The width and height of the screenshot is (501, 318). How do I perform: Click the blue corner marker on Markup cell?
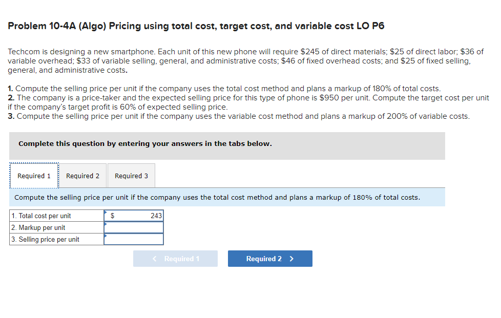[106, 224]
